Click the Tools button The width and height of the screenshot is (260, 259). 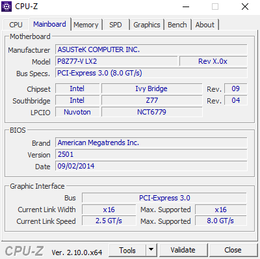coord(127,250)
